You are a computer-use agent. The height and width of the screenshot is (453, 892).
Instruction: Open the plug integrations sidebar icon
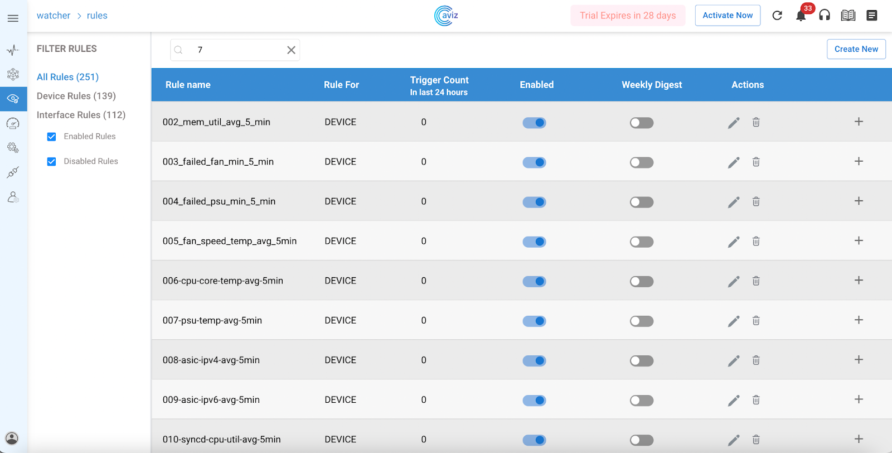13,172
